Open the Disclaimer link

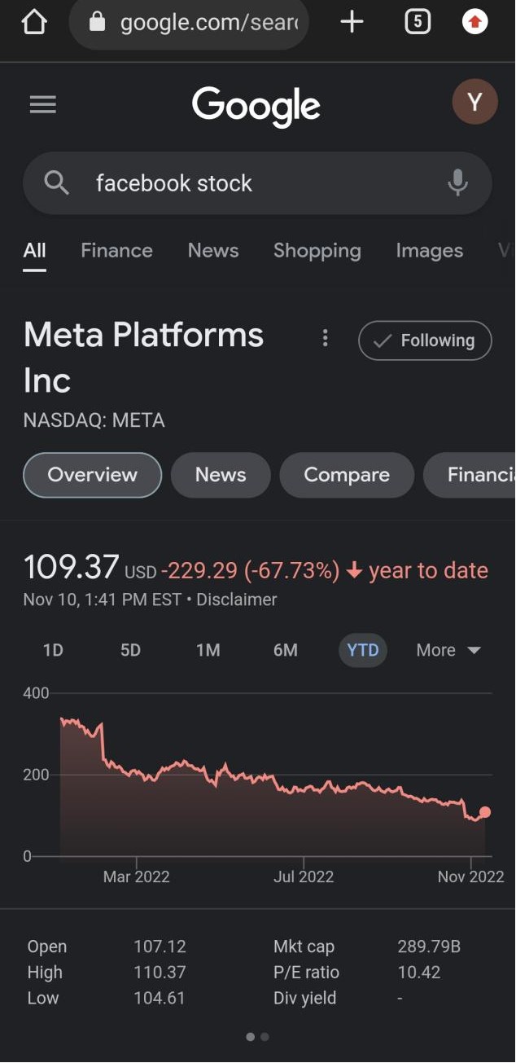236,600
